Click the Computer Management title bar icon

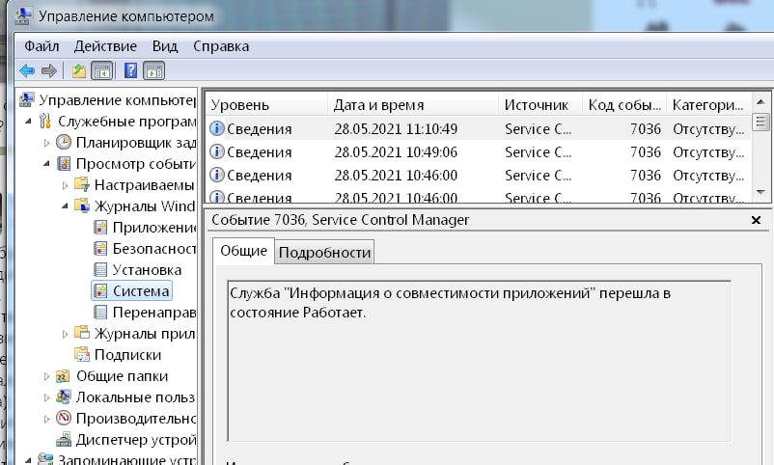(x=23, y=15)
